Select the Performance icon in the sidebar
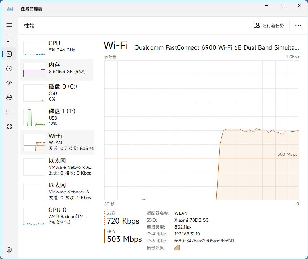The height and width of the screenshot is (259, 308). coord(9,54)
